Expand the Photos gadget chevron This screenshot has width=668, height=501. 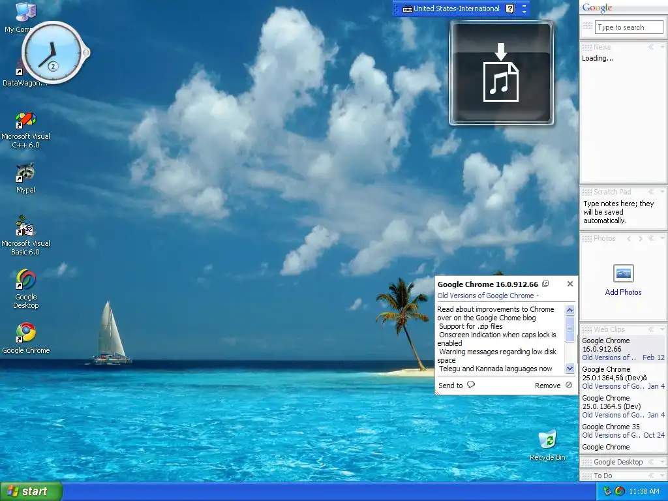pyautogui.click(x=651, y=239)
